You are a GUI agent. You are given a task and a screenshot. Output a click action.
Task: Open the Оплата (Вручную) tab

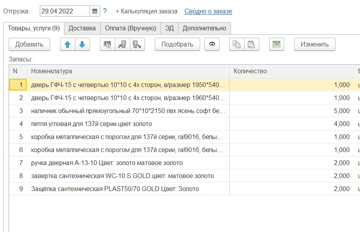pos(130,28)
